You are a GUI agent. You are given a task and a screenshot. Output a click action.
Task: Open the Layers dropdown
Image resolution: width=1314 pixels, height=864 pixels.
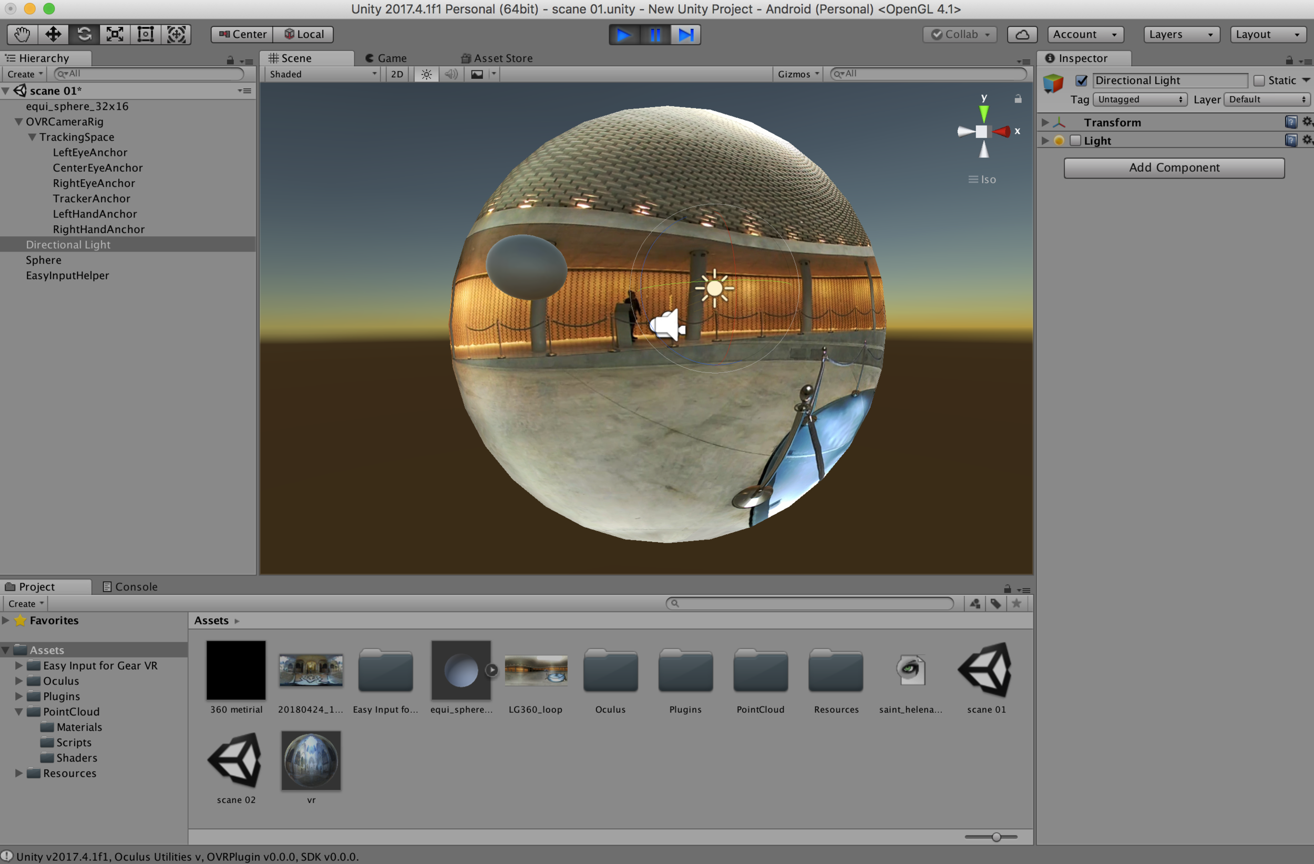(1181, 34)
